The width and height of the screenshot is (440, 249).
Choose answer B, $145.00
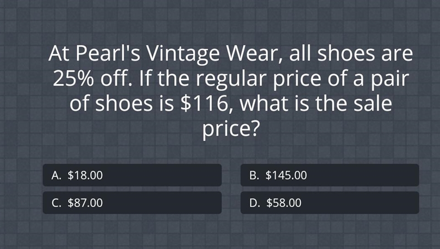pos(329,175)
